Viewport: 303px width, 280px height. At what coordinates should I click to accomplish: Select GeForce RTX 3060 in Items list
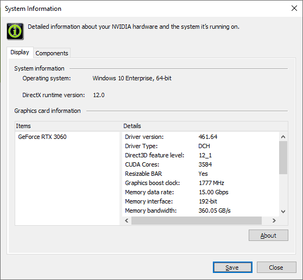coord(42,137)
